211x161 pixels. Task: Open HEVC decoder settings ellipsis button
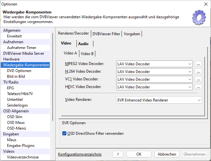pos(199,87)
